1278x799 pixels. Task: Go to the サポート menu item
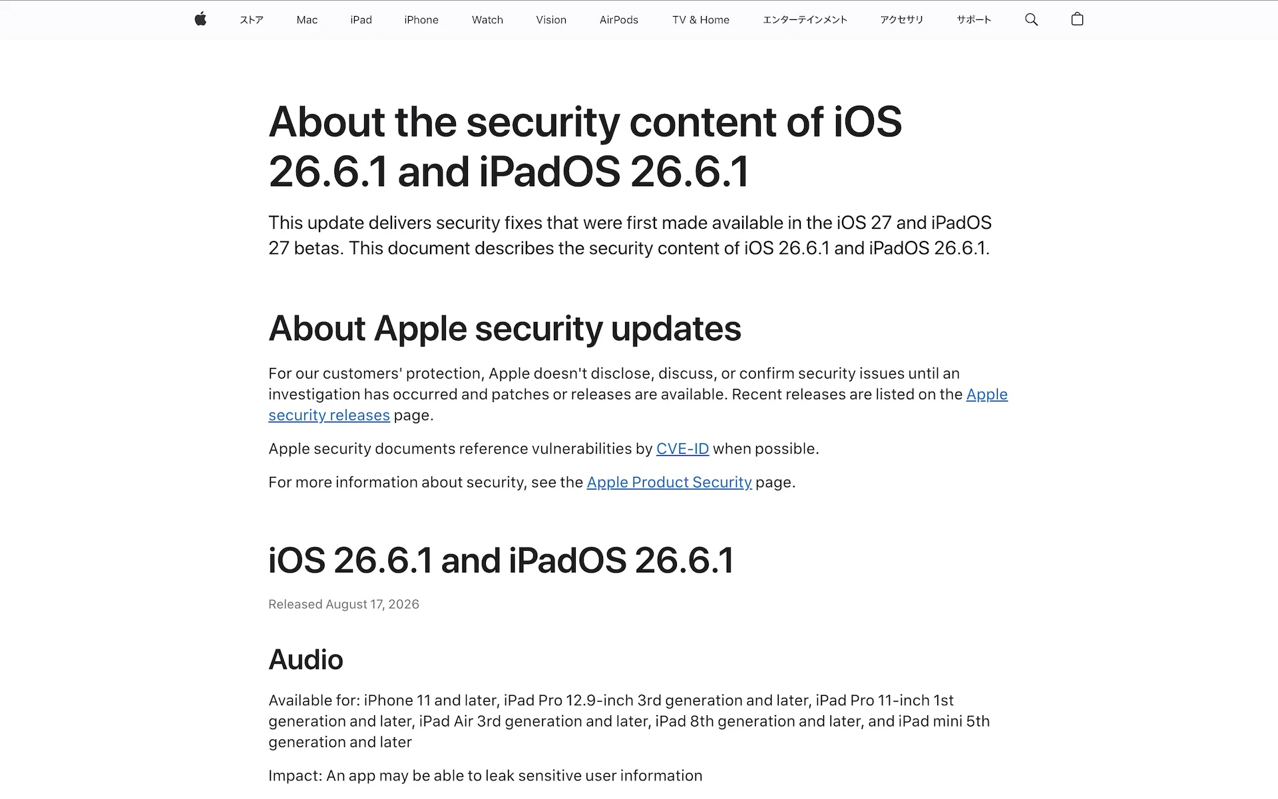click(x=974, y=20)
